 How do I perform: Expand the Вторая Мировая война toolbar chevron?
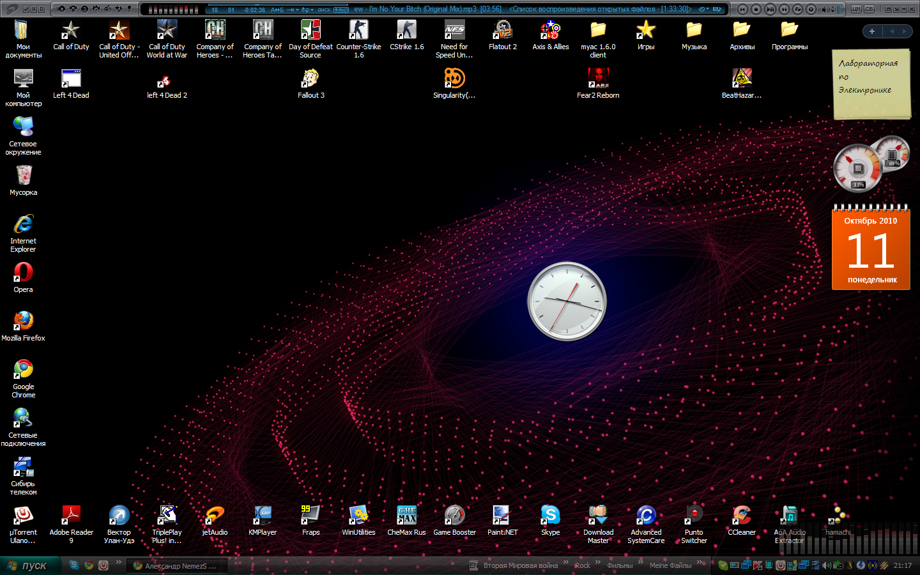tap(565, 562)
